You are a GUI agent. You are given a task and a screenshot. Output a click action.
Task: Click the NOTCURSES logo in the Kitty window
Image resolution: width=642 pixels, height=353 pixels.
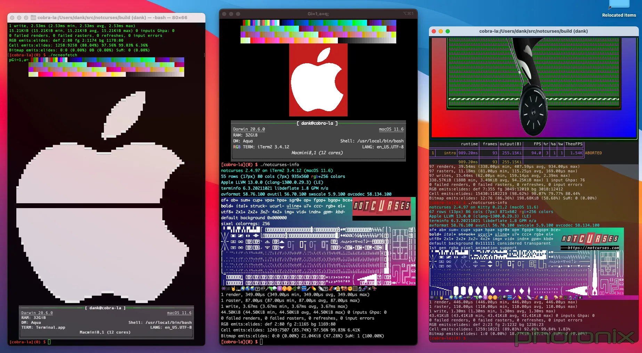[590, 239]
